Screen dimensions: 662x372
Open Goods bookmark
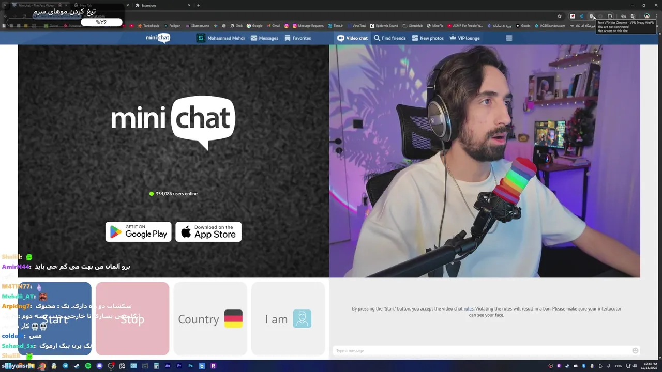[x=523, y=26]
